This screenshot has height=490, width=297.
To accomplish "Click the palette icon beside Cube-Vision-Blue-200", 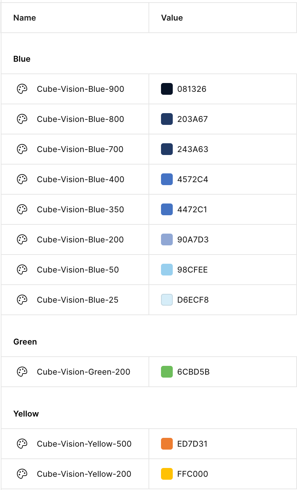I will [x=22, y=239].
